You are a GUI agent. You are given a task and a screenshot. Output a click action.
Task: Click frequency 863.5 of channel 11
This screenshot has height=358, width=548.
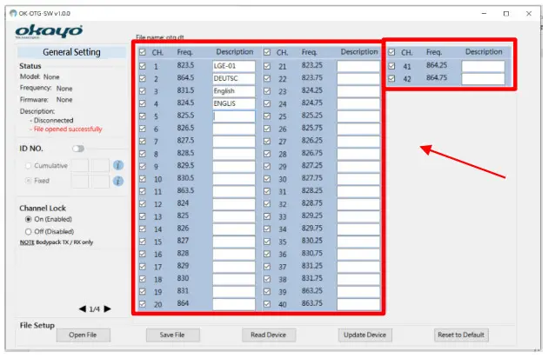(x=185, y=190)
